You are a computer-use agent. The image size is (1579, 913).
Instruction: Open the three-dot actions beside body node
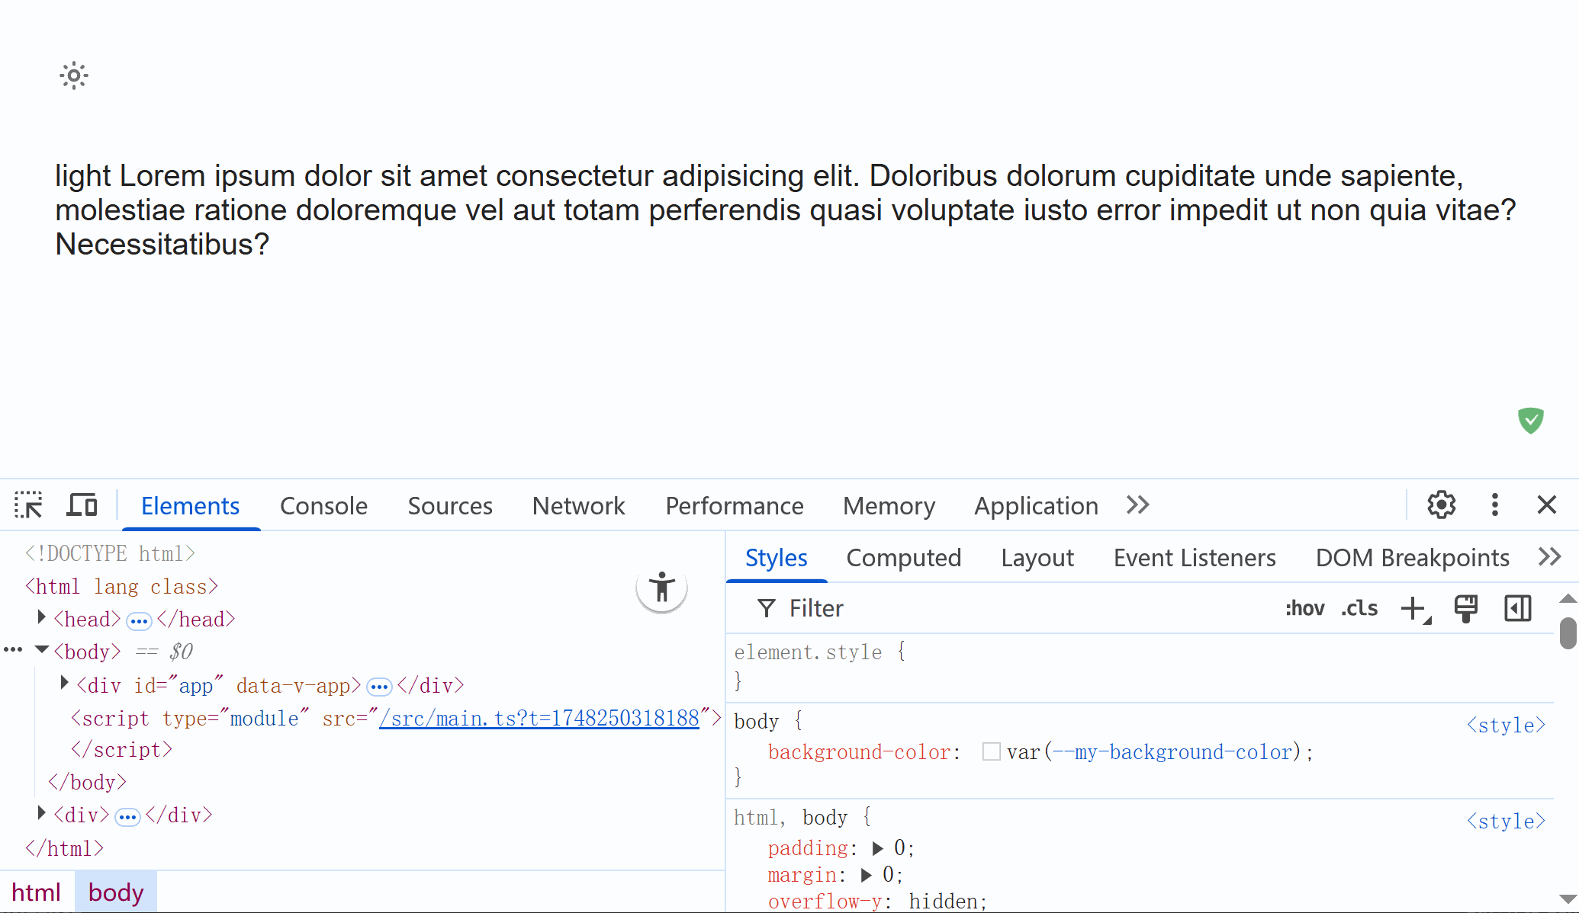13,650
